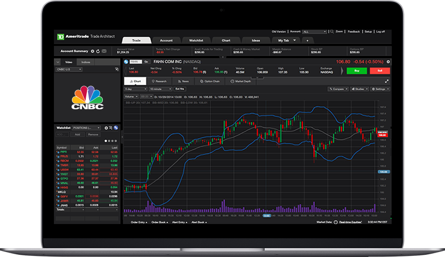
Task: Open the Option Chain sub-tab
Action: (x=210, y=81)
